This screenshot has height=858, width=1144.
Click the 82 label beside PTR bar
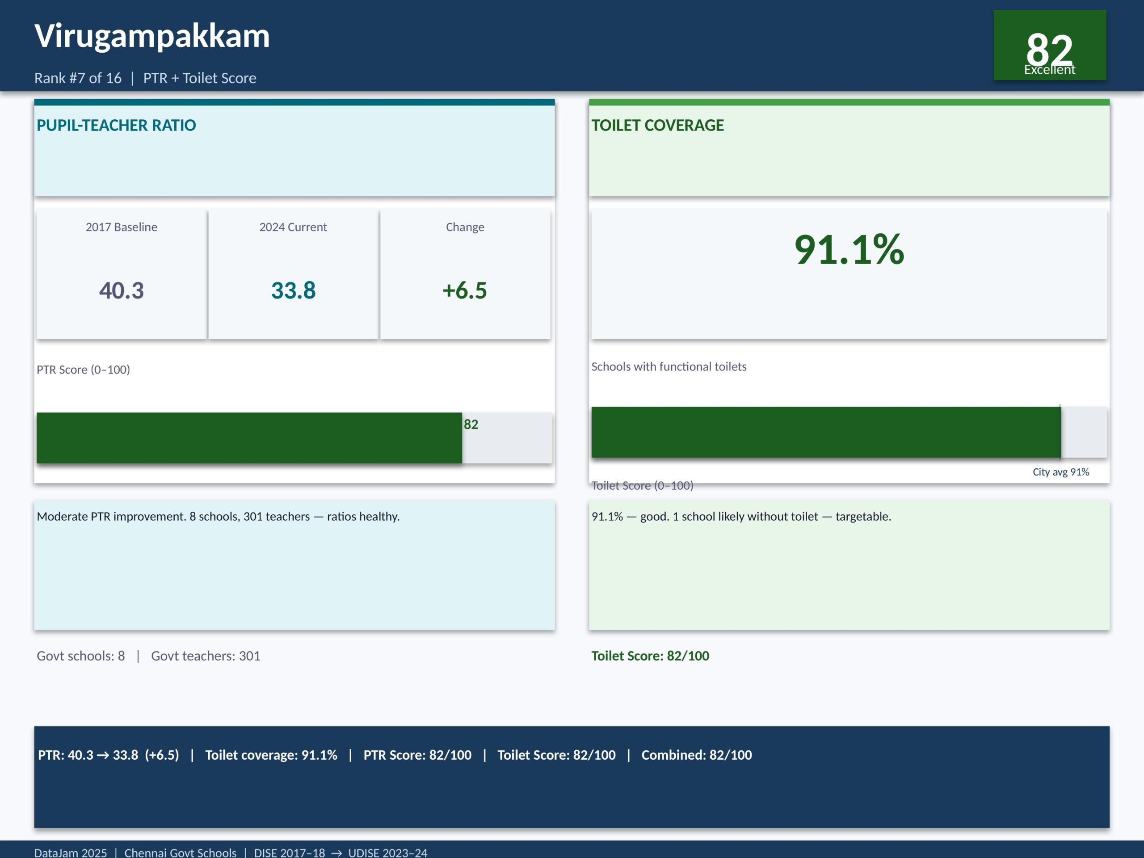pyautogui.click(x=471, y=425)
